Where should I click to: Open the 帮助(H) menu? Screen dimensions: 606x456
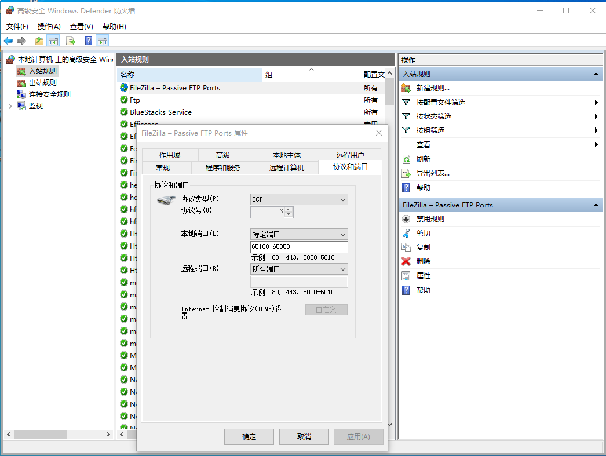click(114, 26)
